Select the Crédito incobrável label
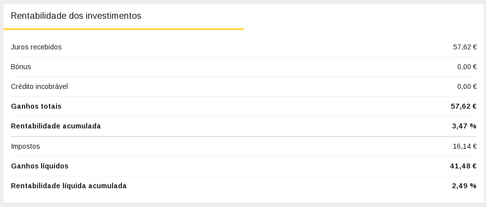486x207 pixels. pyautogui.click(x=39, y=86)
